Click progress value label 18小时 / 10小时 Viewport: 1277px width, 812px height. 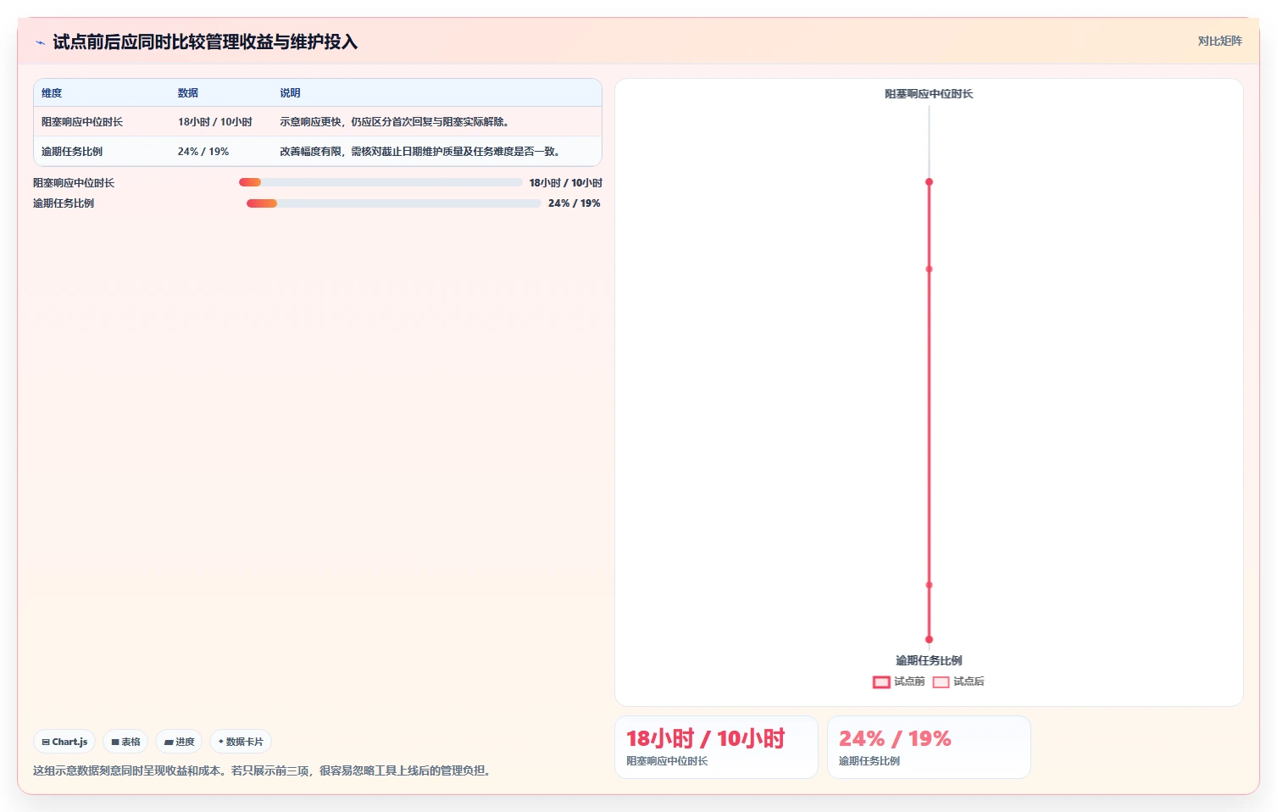pyautogui.click(x=565, y=183)
